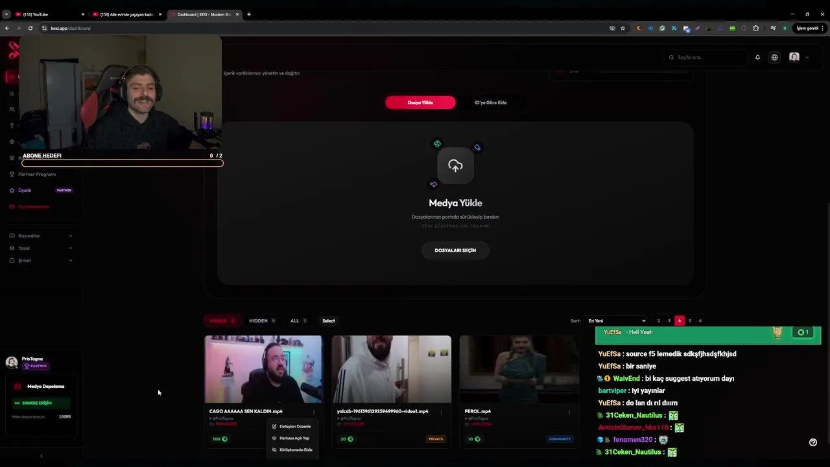The height and width of the screenshot is (467, 830).
Task: Click the 10 coin badge on the FEROL video
Action: pos(474,439)
